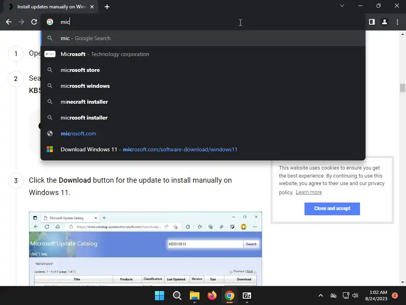Click the Google icon in the address bar
406x305 pixels.
click(x=50, y=22)
